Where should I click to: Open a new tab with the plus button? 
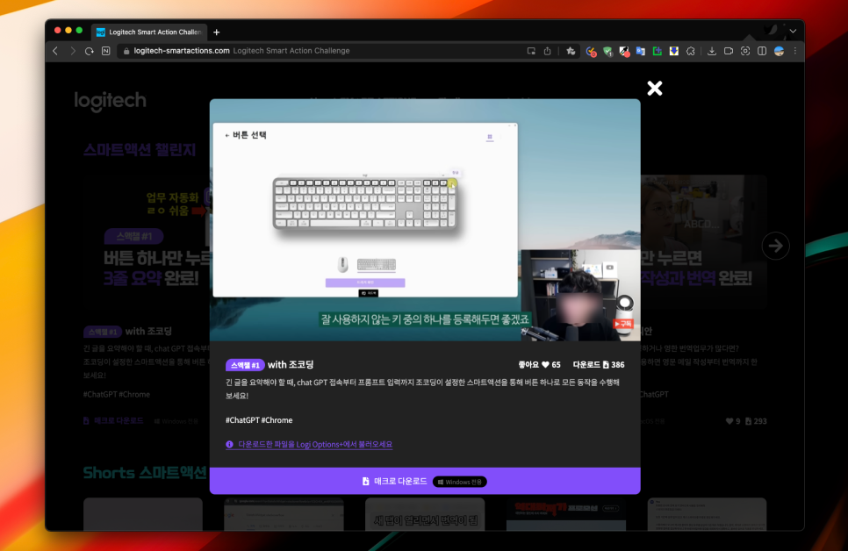216,32
